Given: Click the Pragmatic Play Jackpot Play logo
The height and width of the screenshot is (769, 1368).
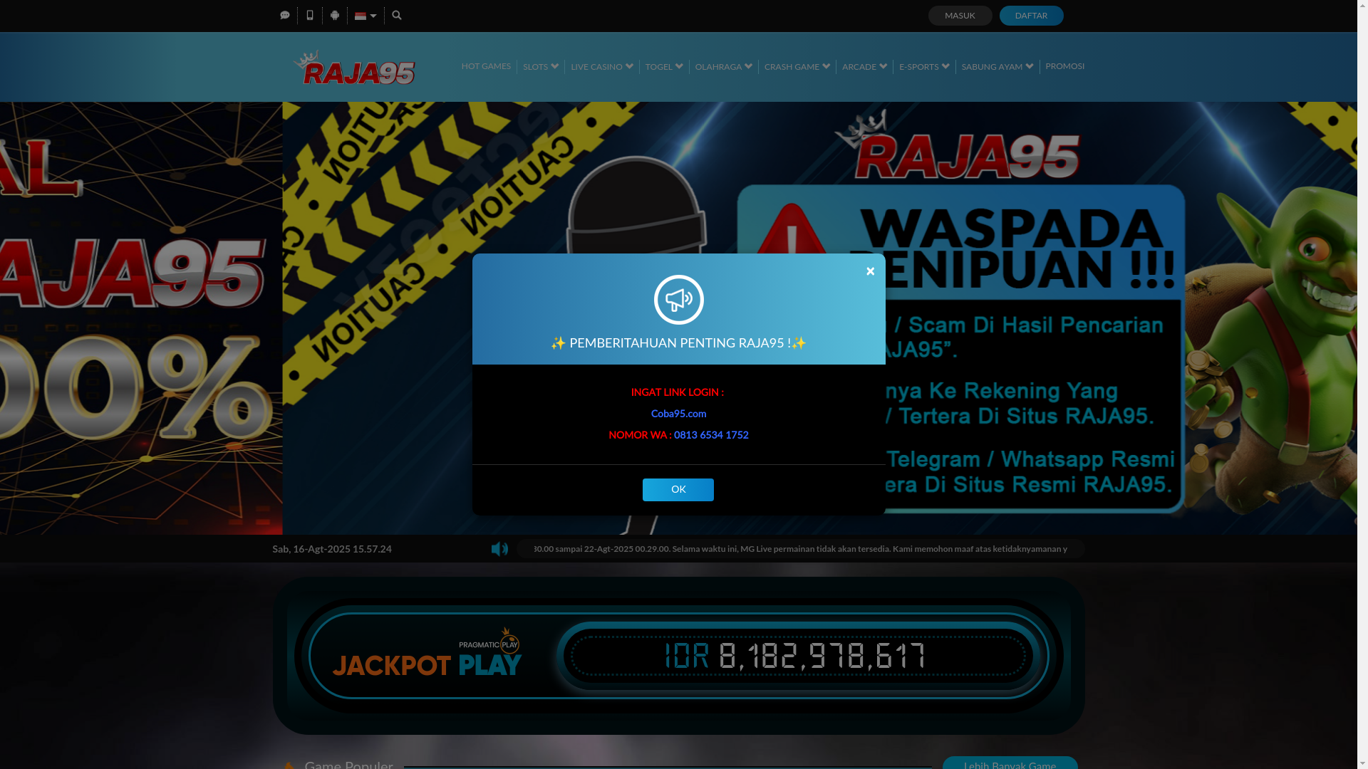Looking at the screenshot, I should (427, 652).
